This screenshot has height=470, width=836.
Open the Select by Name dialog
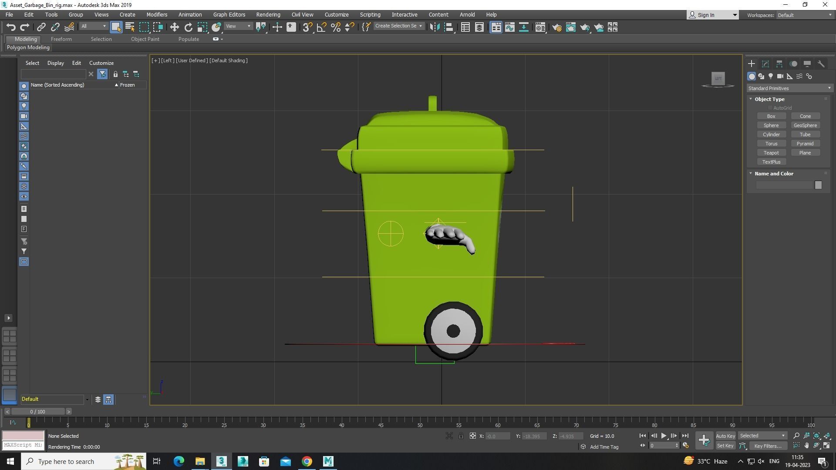click(129, 27)
